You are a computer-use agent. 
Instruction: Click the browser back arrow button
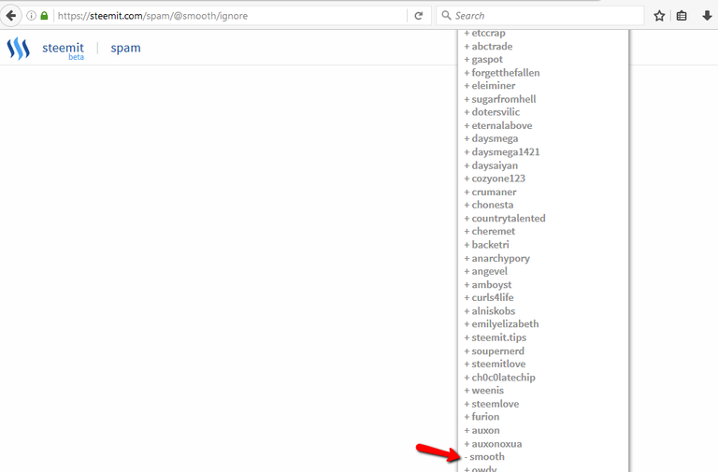10,16
